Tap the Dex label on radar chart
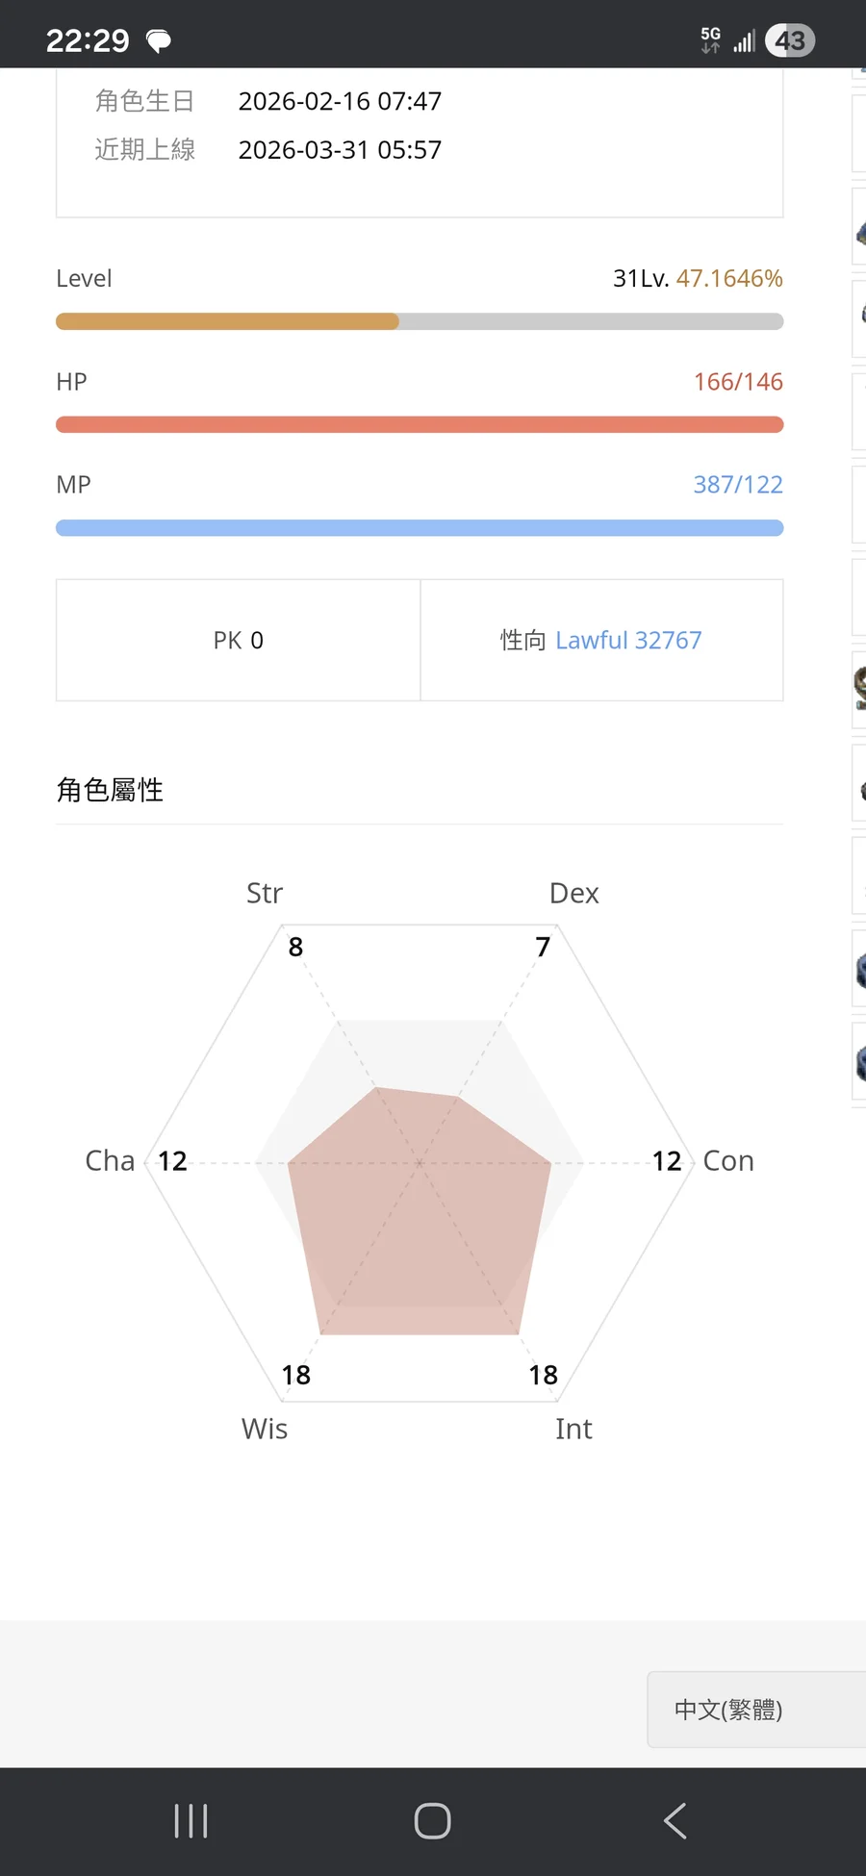 (573, 894)
